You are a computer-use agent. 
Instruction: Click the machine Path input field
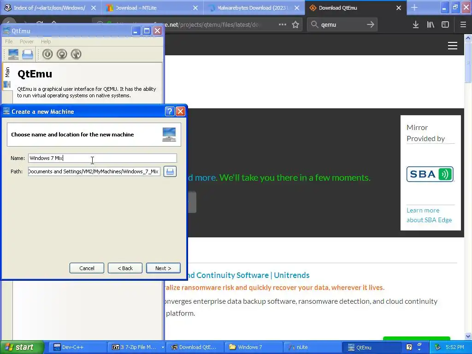point(94,171)
